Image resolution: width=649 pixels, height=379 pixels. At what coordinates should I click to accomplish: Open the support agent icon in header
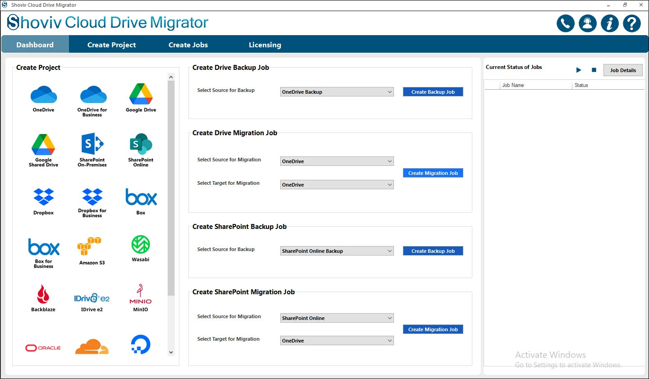[x=588, y=23]
